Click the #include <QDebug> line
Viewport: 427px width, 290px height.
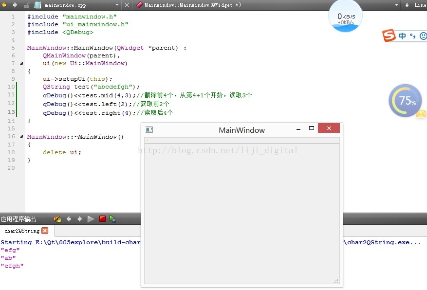click(60, 33)
